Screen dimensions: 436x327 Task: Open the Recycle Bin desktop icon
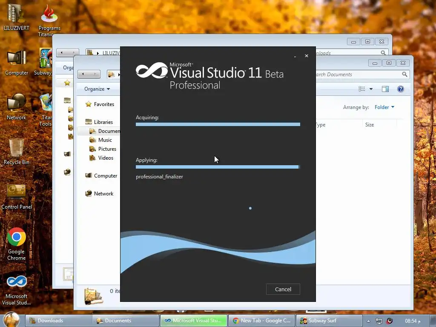17,152
